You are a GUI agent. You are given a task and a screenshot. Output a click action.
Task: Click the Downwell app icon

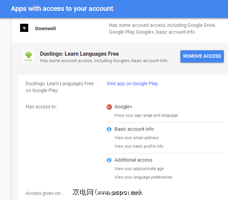(x=24, y=28)
